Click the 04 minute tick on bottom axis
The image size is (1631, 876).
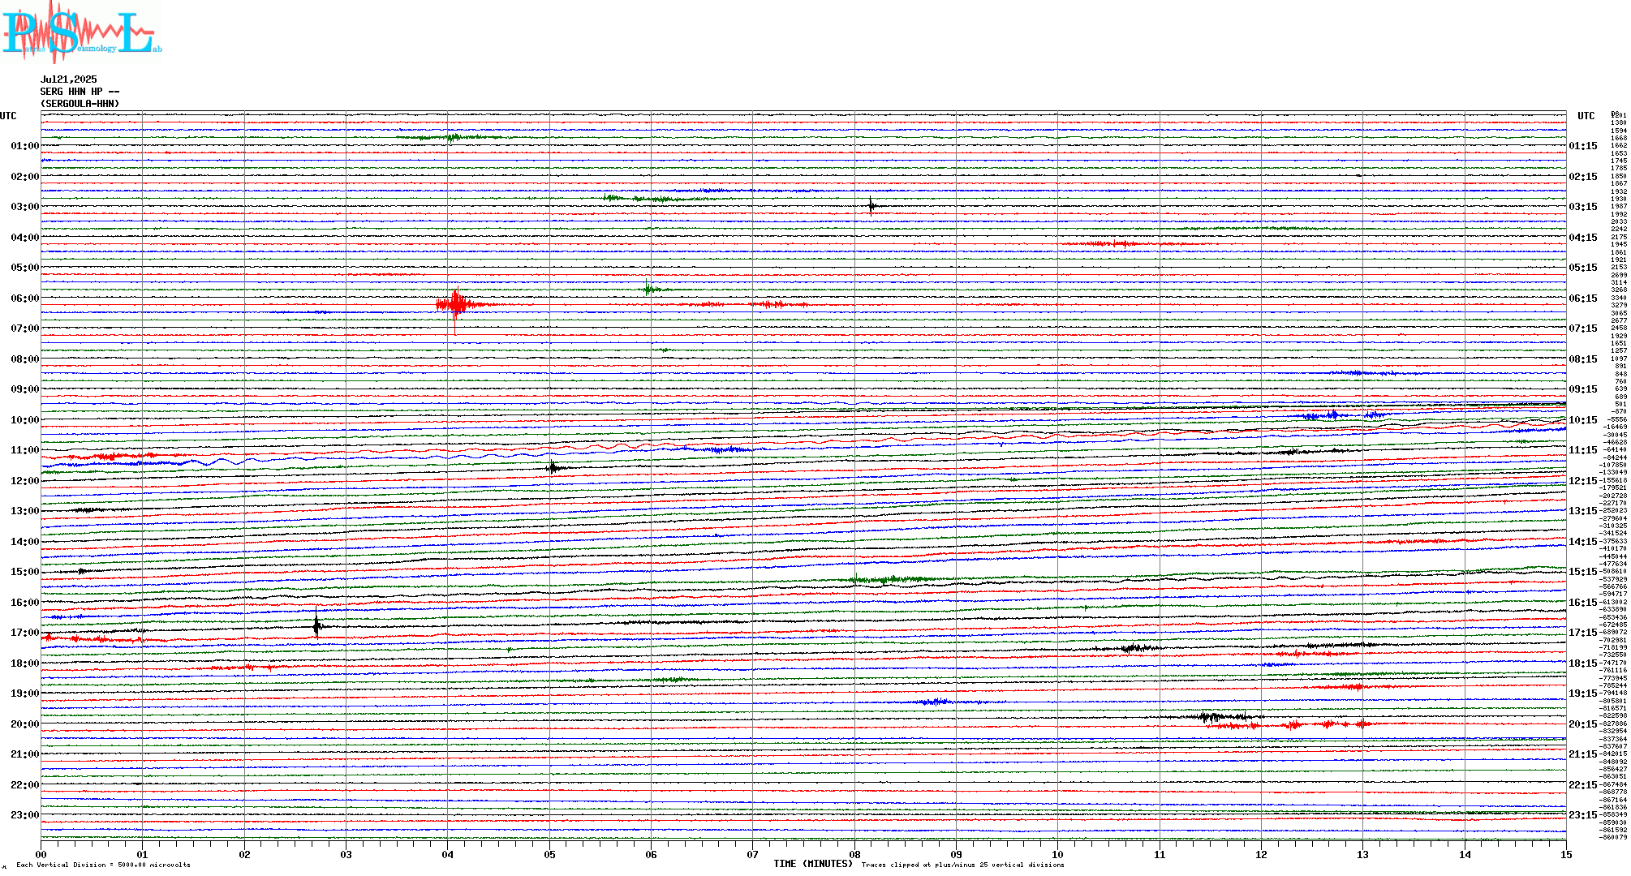[448, 854]
